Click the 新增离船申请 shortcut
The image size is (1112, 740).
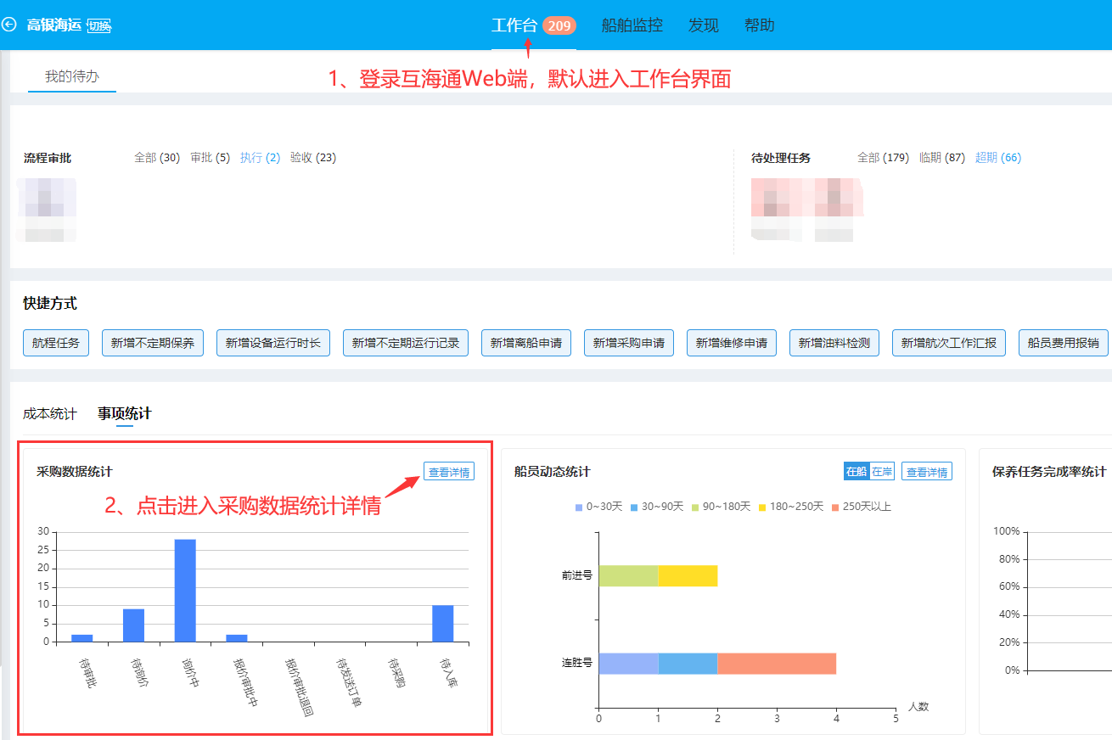pyautogui.click(x=526, y=343)
